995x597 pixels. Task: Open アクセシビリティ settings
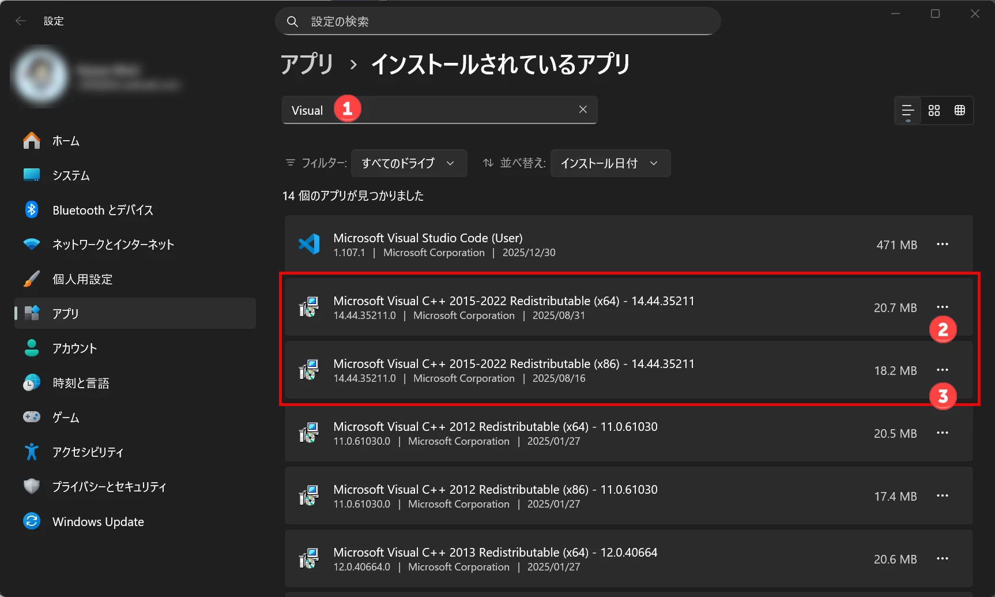135,452
